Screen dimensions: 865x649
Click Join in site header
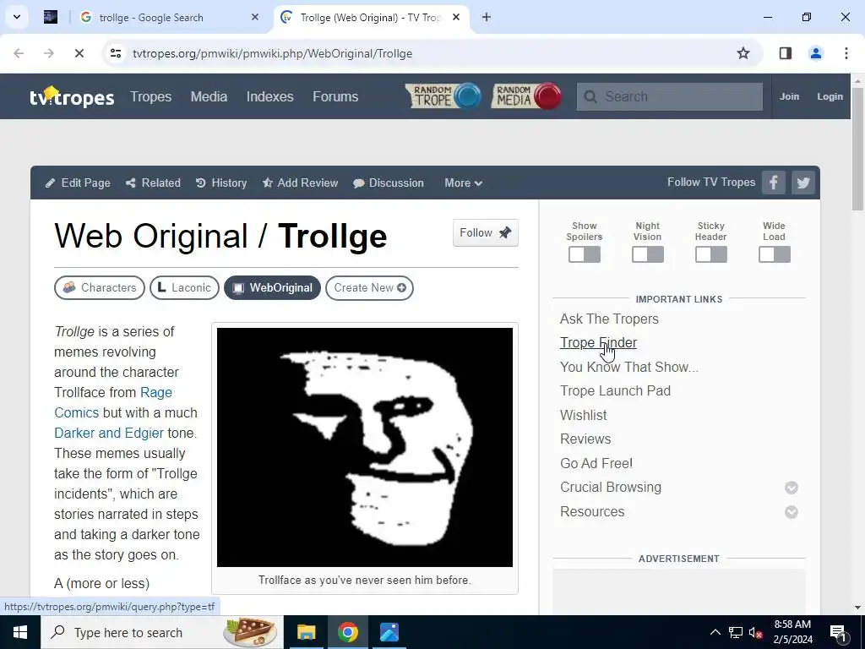789,96
